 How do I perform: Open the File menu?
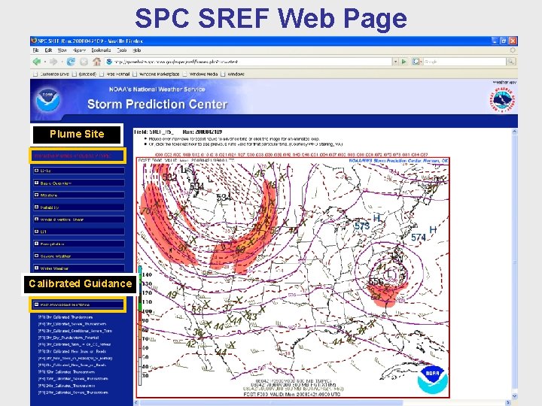[35, 50]
